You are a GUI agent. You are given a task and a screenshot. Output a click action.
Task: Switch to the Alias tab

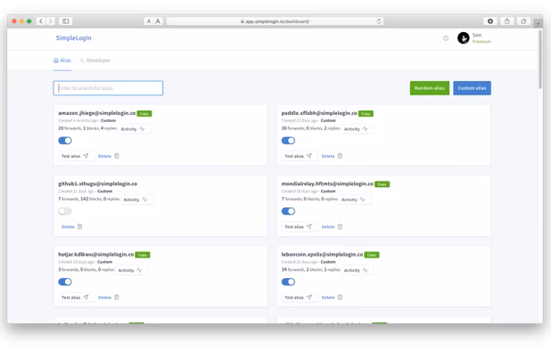click(x=62, y=61)
